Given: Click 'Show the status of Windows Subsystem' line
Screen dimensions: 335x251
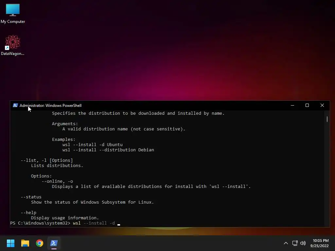Looking at the screenshot, I should (x=92, y=202).
